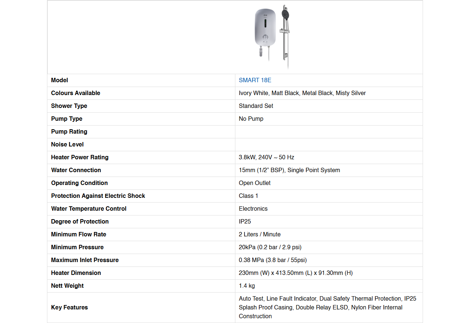Click the 'Class 1' value
This screenshot has width=470, height=323.
click(x=249, y=196)
